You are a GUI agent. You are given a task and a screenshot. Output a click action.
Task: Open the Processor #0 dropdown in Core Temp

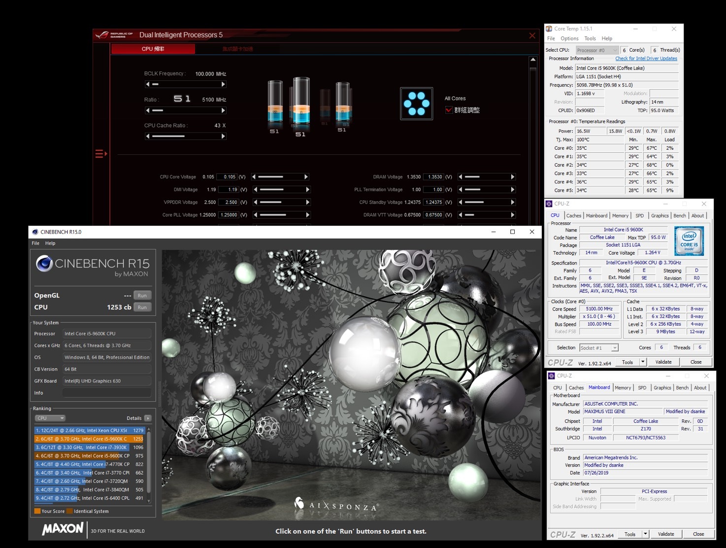coord(597,50)
